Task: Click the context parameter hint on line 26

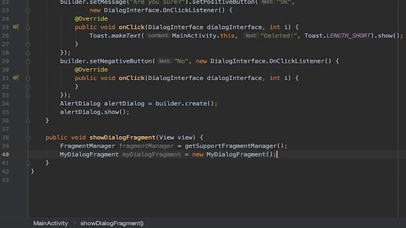Action: (x=158, y=35)
